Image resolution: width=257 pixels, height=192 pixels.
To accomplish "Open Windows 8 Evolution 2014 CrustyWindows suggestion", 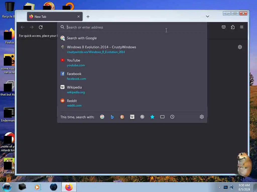I will click(132, 49).
